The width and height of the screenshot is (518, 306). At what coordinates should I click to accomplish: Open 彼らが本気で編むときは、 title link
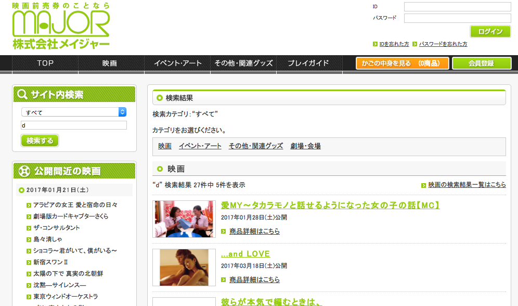271,302
